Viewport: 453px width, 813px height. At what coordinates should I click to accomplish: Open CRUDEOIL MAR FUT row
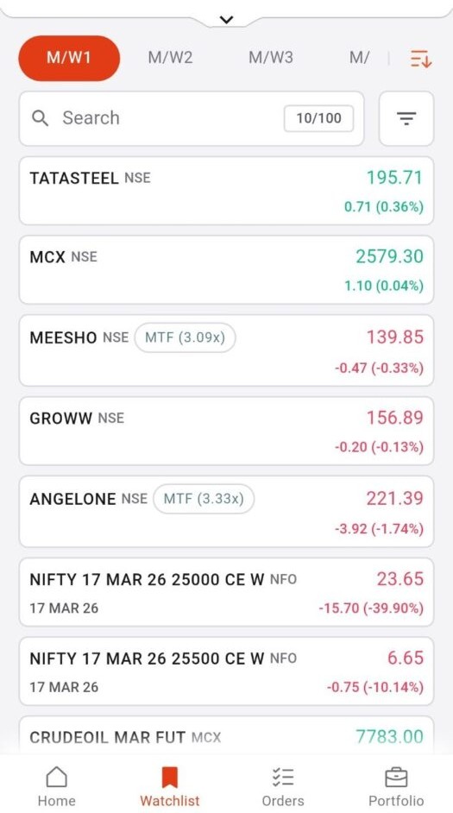click(226, 735)
